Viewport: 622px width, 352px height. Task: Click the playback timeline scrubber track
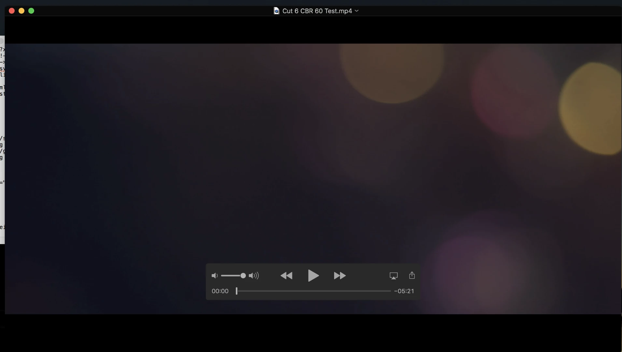click(x=314, y=291)
